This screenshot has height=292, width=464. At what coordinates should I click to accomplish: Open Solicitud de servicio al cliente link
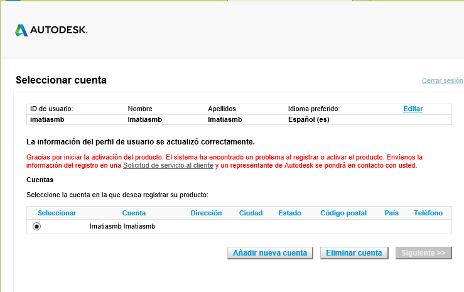pyautogui.click(x=168, y=165)
